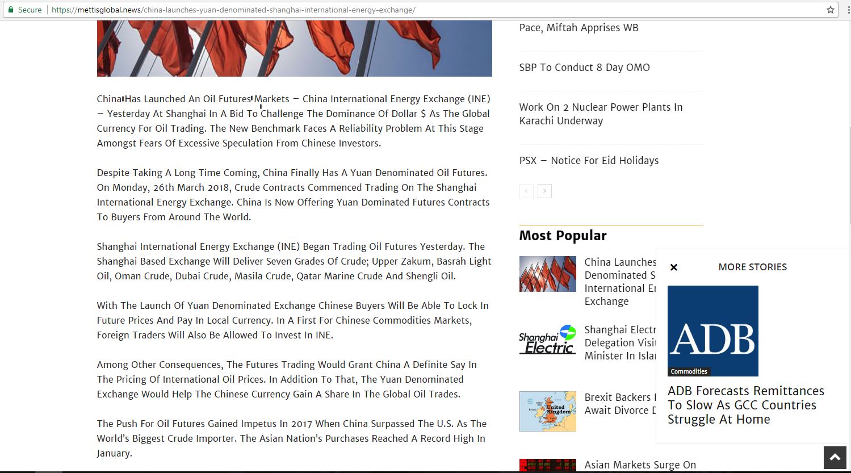Open the SBP To Conduct 8 Day OMO headline
This screenshot has width=851, height=473.
(584, 68)
